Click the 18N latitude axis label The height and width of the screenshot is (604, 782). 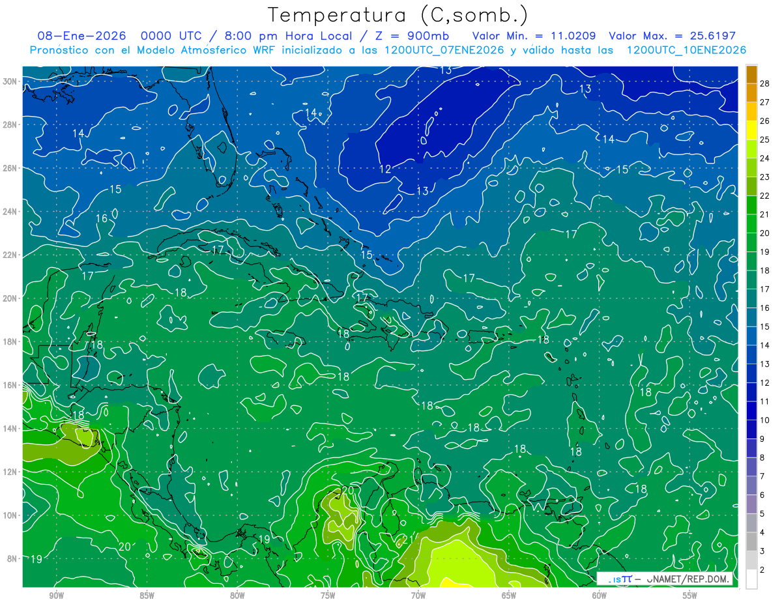[x=10, y=341]
